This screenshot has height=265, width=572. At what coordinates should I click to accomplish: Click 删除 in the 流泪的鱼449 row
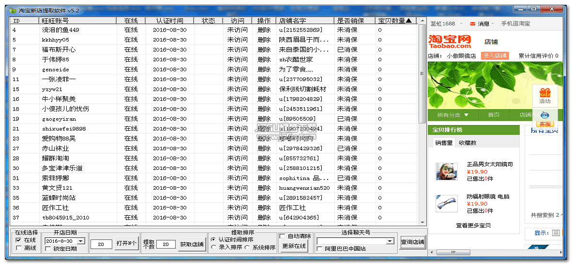264,30
